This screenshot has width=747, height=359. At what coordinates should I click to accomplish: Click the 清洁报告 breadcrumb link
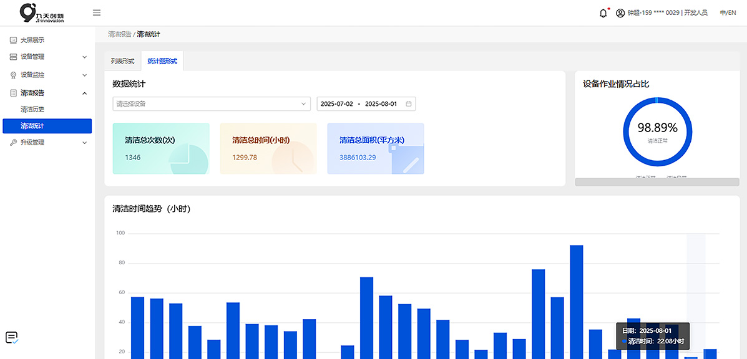coord(119,34)
